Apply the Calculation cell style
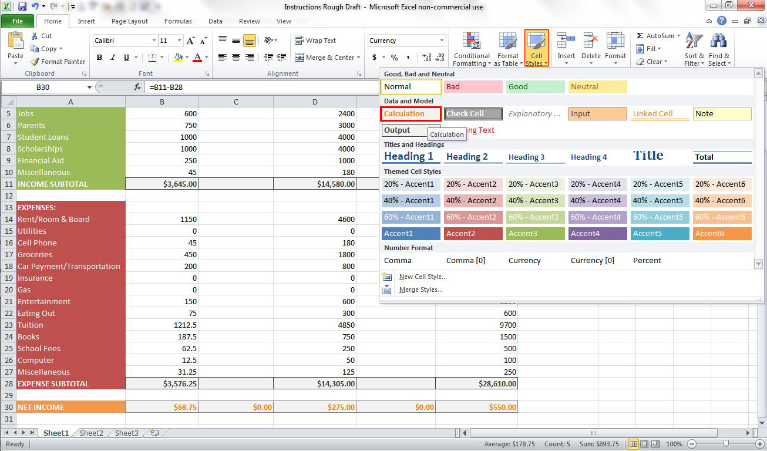The image size is (767, 451). [x=411, y=114]
